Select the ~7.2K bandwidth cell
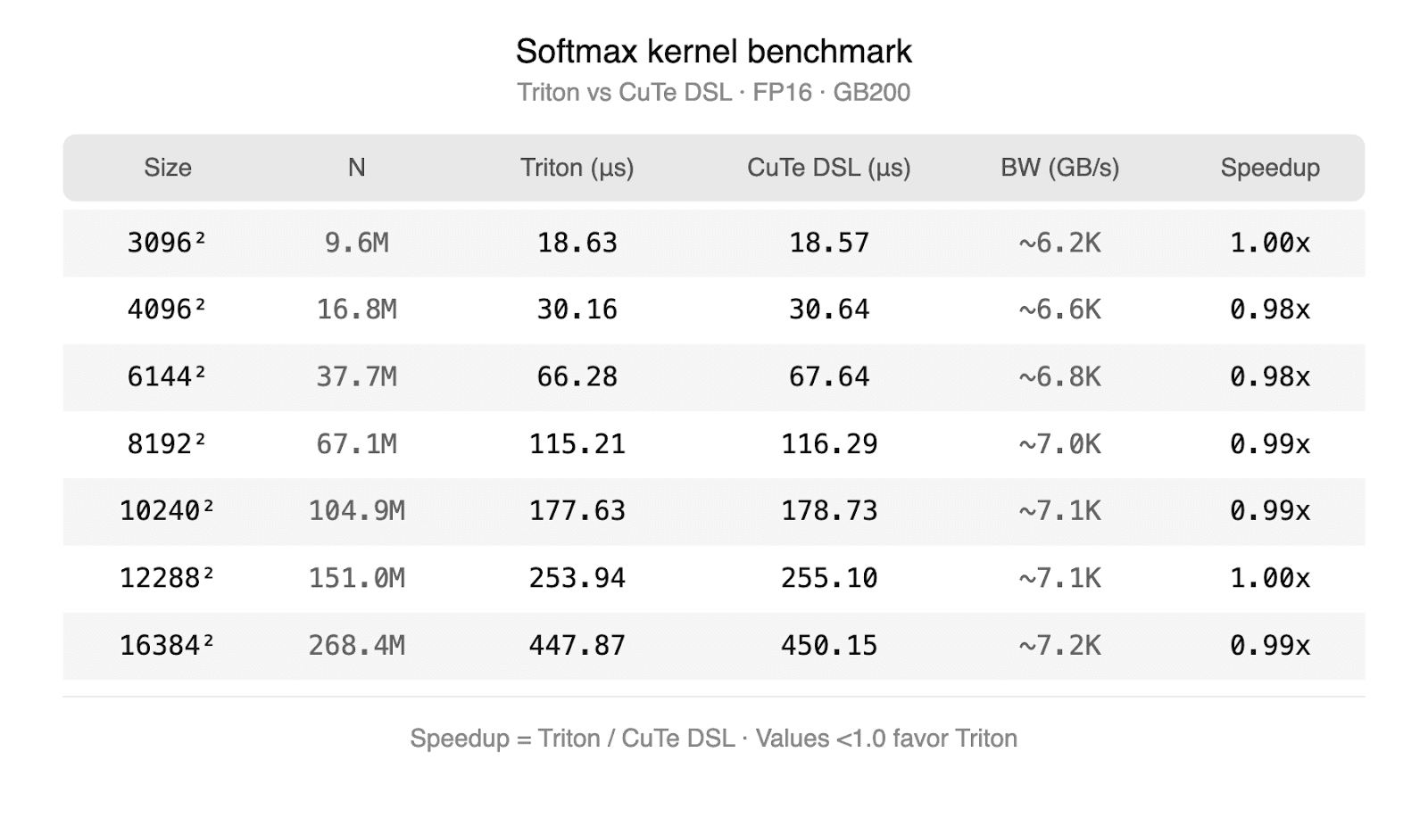This screenshot has width=1428, height=818. point(1059,645)
